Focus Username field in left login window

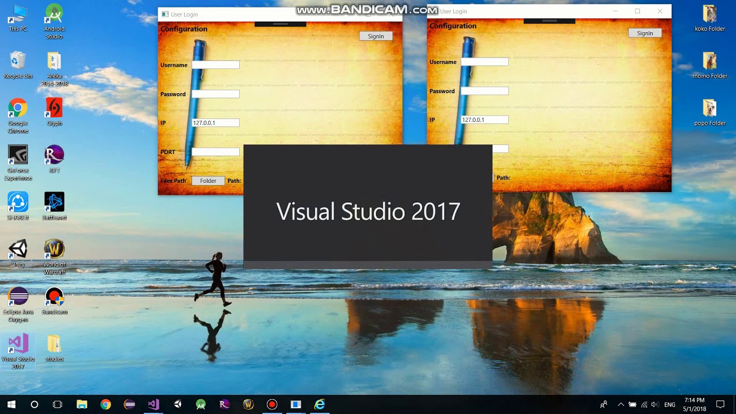pyautogui.click(x=216, y=65)
